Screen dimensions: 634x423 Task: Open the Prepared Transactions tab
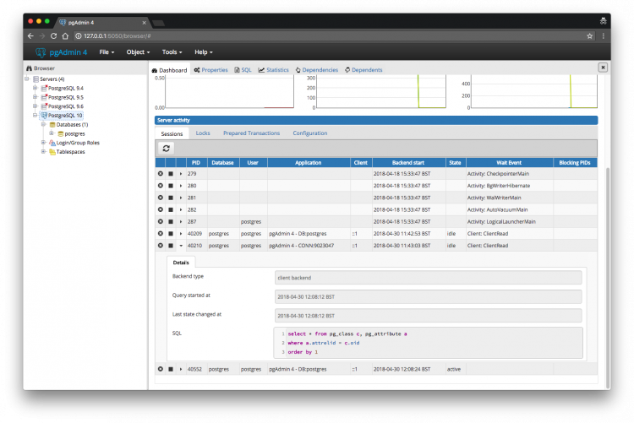coord(251,133)
